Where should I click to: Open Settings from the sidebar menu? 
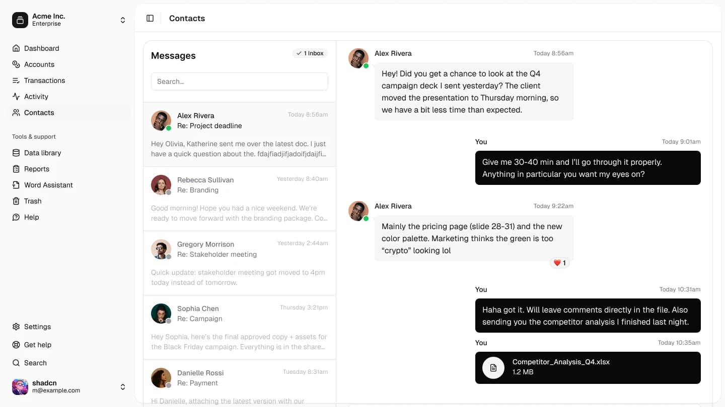[37, 327]
